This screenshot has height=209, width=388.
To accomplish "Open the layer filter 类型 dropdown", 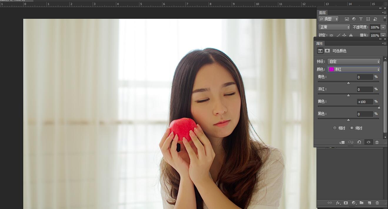I will click(x=329, y=19).
